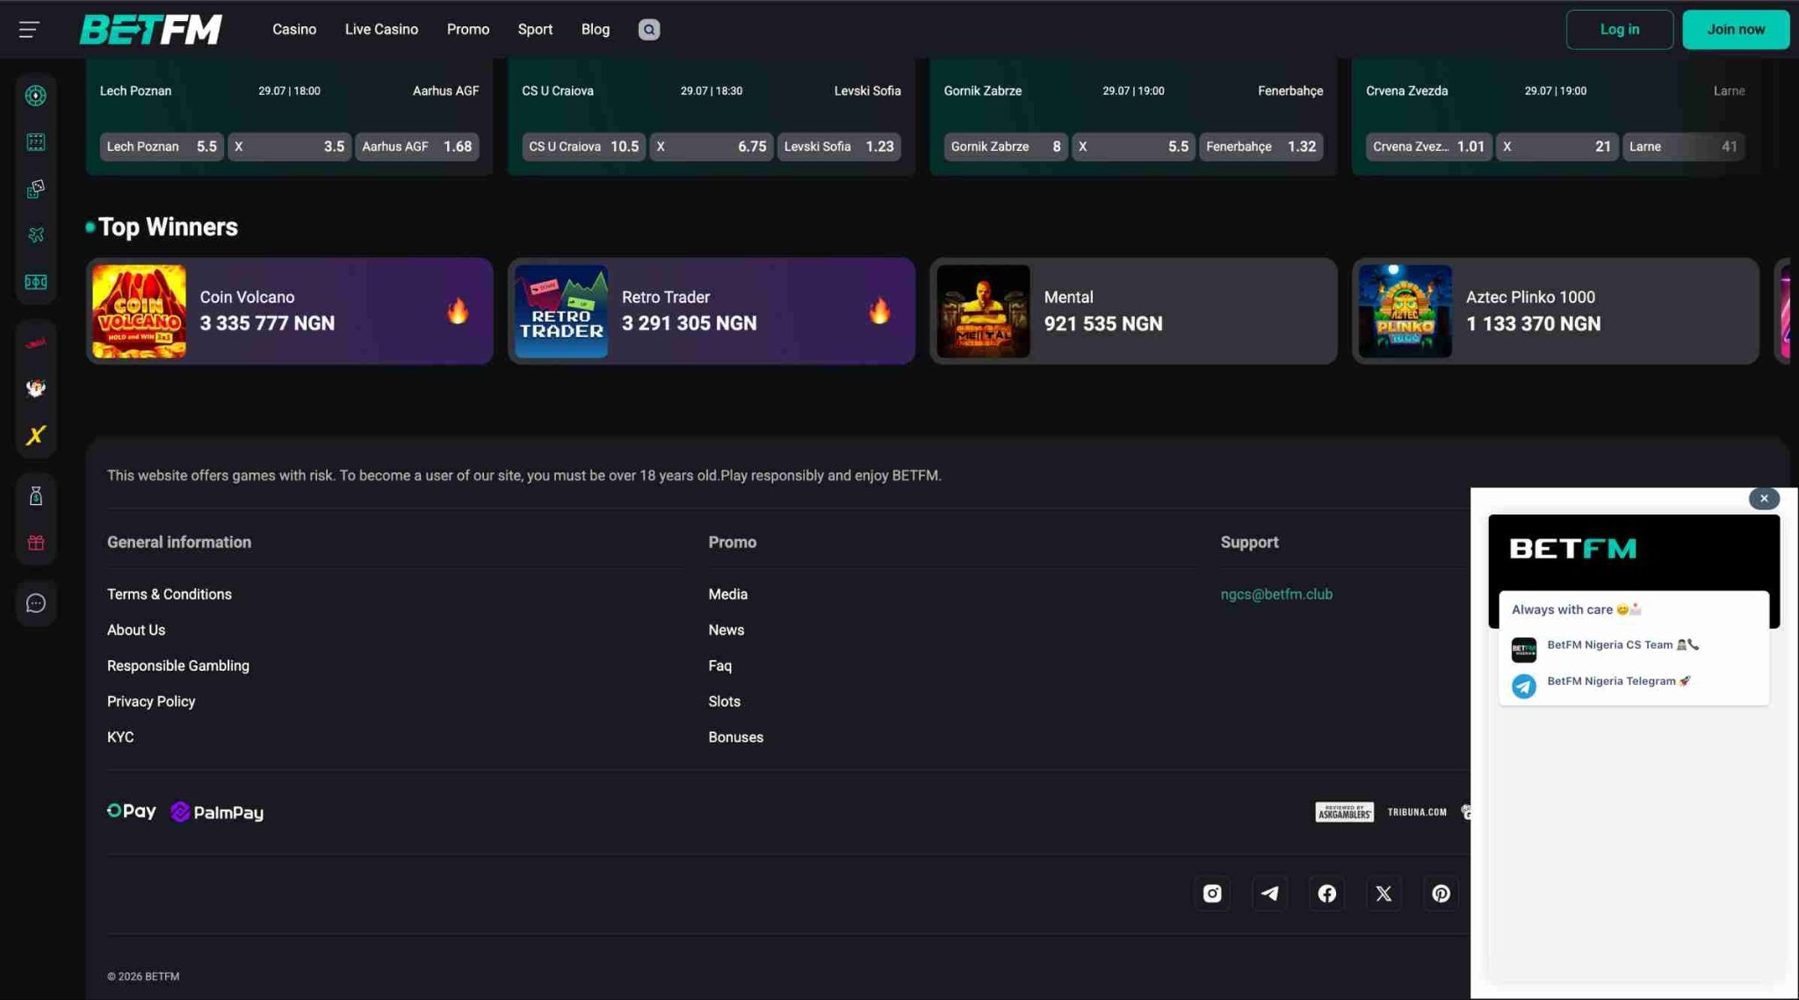Screen dimensions: 1799x1000
Task: Click the ngcs@betfm.club support email
Action: point(1276,594)
